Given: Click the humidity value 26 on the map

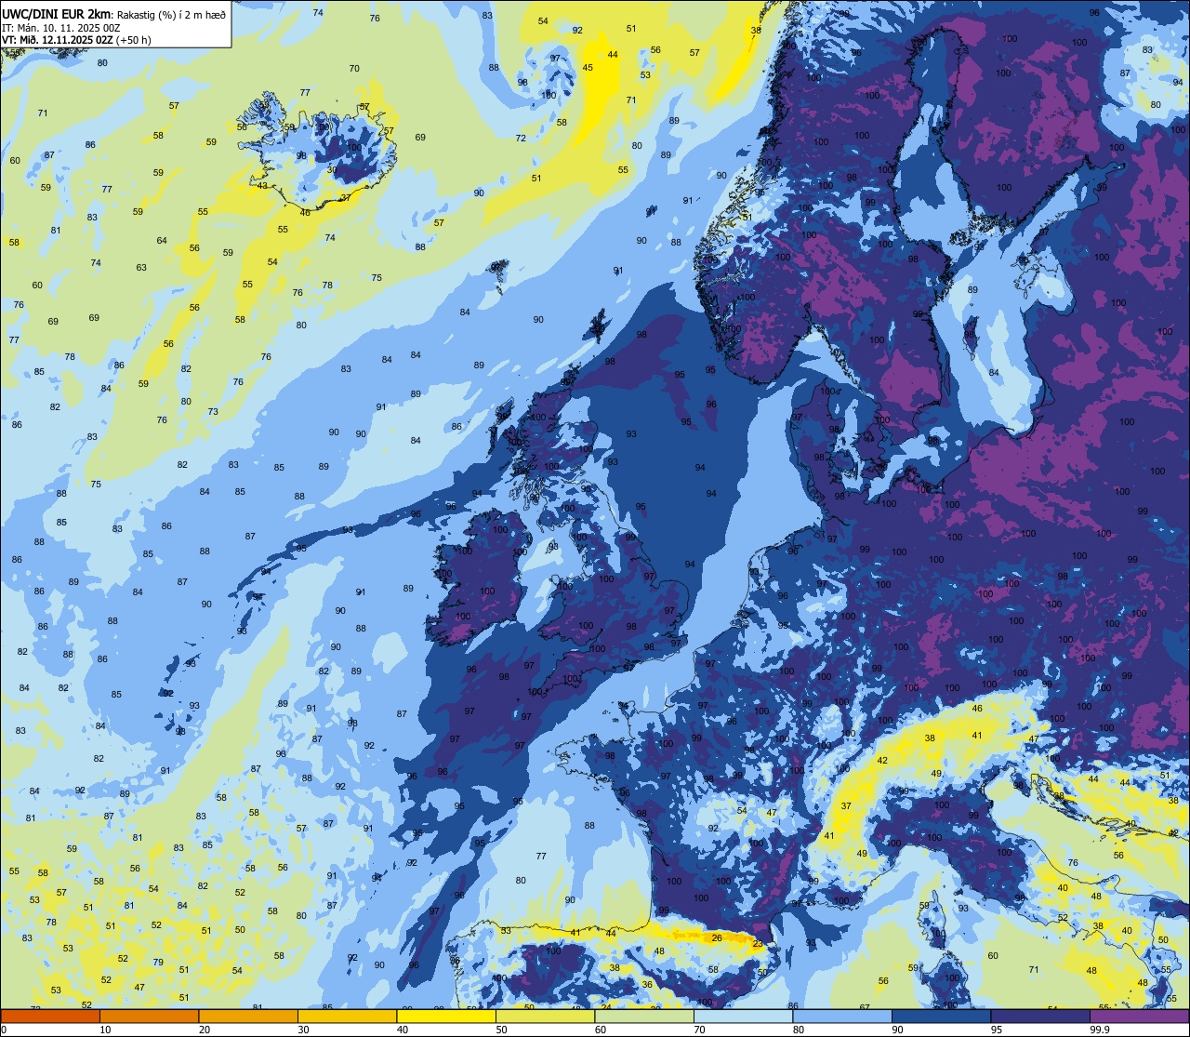Looking at the screenshot, I should coord(717,938).
